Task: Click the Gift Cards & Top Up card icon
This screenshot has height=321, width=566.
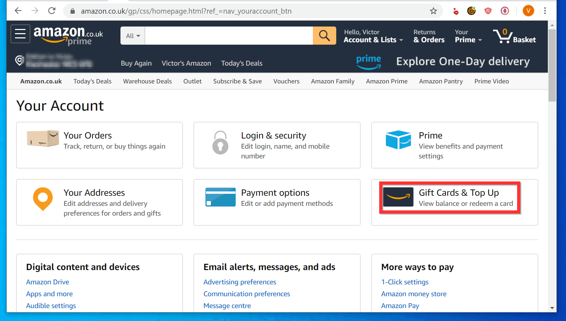Action: pyautogui.click(x=398, y=196)
